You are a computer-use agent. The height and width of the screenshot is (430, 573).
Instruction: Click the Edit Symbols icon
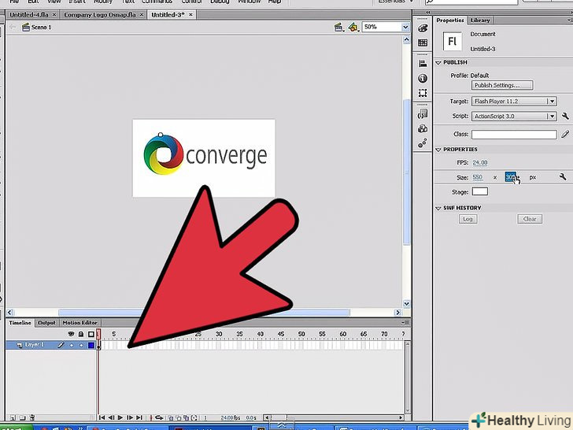coord(353,27)
